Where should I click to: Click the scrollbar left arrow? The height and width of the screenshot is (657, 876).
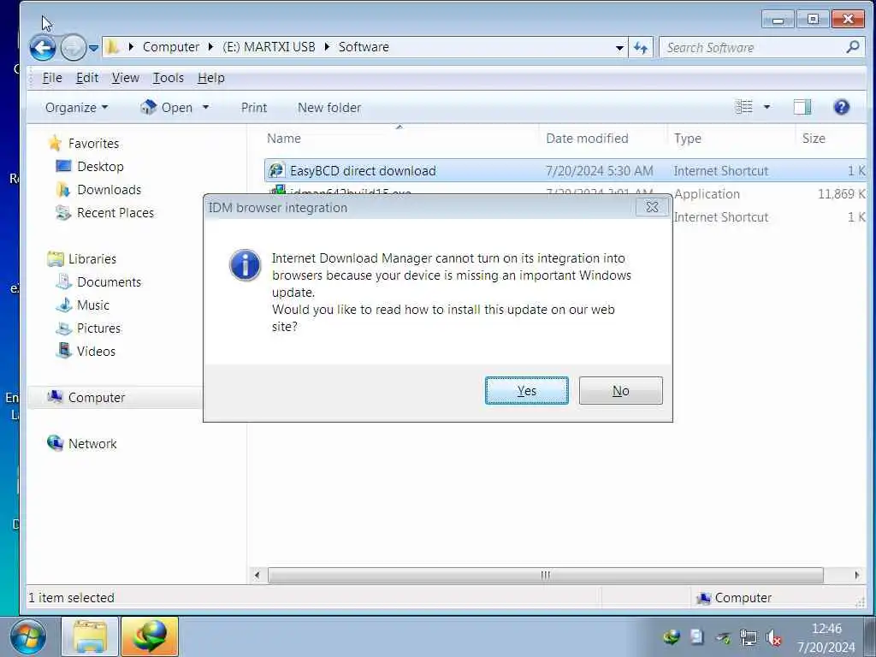[x=257, y=575]
